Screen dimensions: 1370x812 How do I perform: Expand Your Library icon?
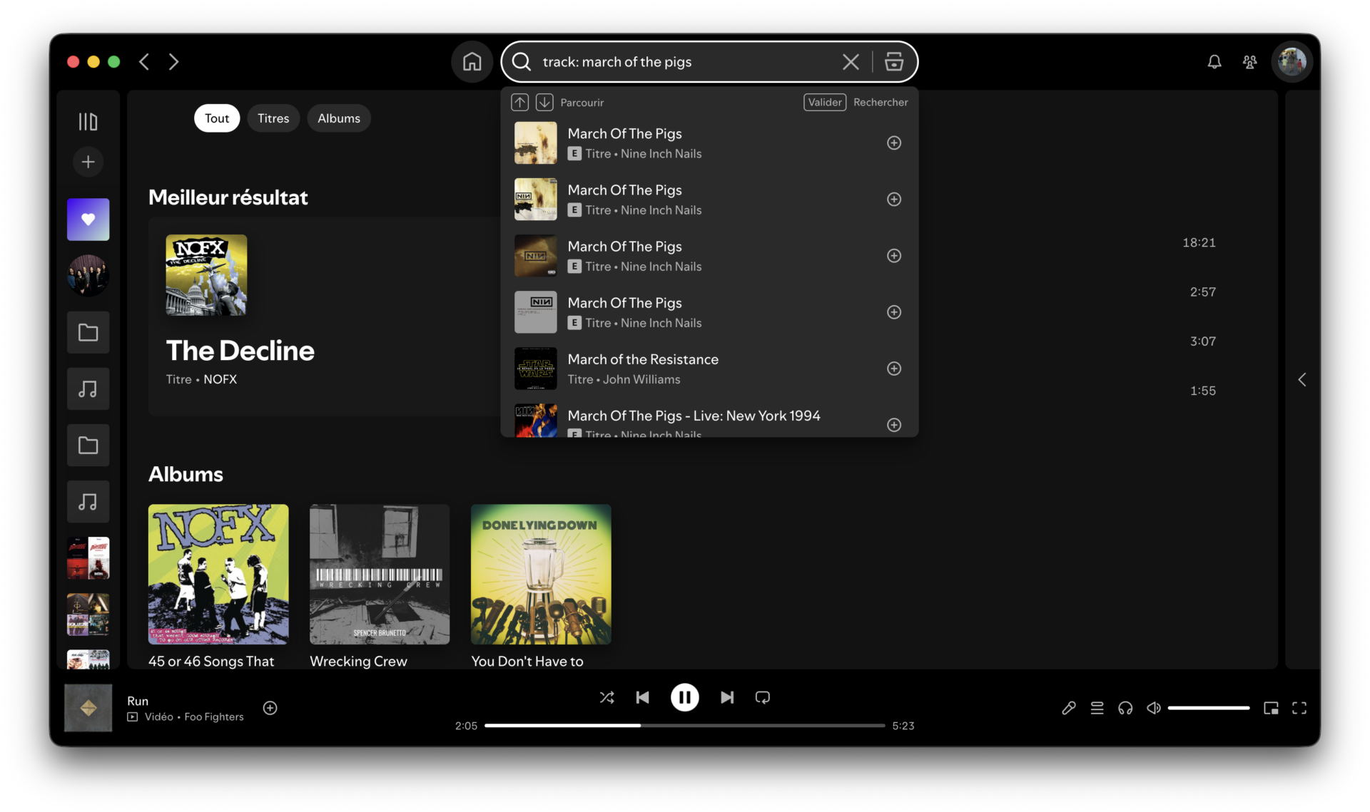88,122
